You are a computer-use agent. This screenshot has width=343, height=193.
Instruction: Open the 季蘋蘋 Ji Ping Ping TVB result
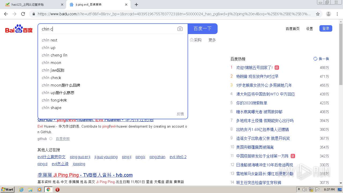tap(85, 175)
